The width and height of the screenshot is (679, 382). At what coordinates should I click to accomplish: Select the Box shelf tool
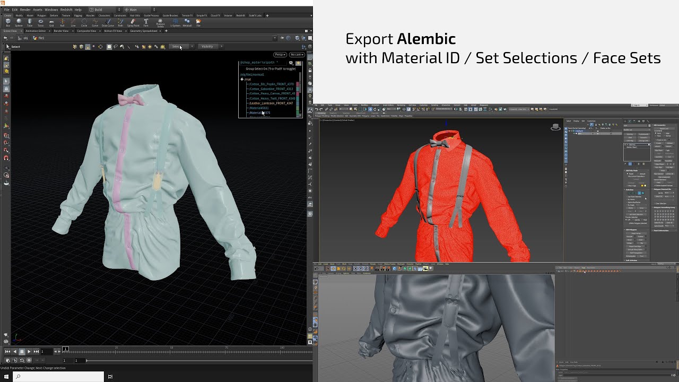(8, 23)
